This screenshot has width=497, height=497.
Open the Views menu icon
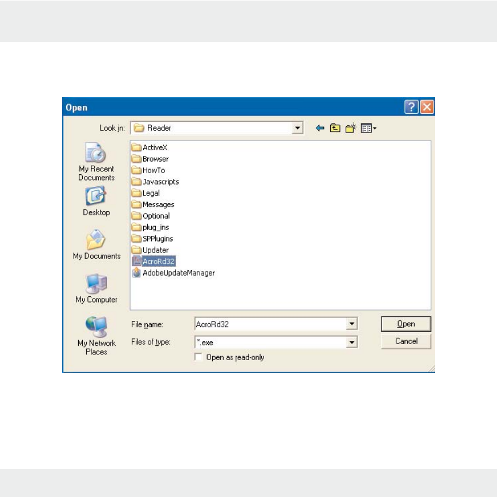click(x=368, y=128)
